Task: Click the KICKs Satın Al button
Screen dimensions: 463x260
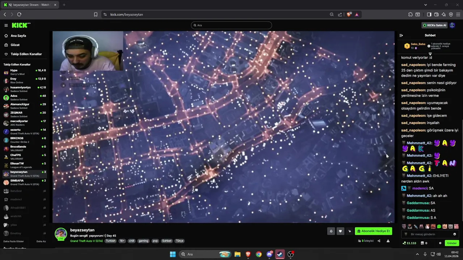Action: (x=434, y=25)
